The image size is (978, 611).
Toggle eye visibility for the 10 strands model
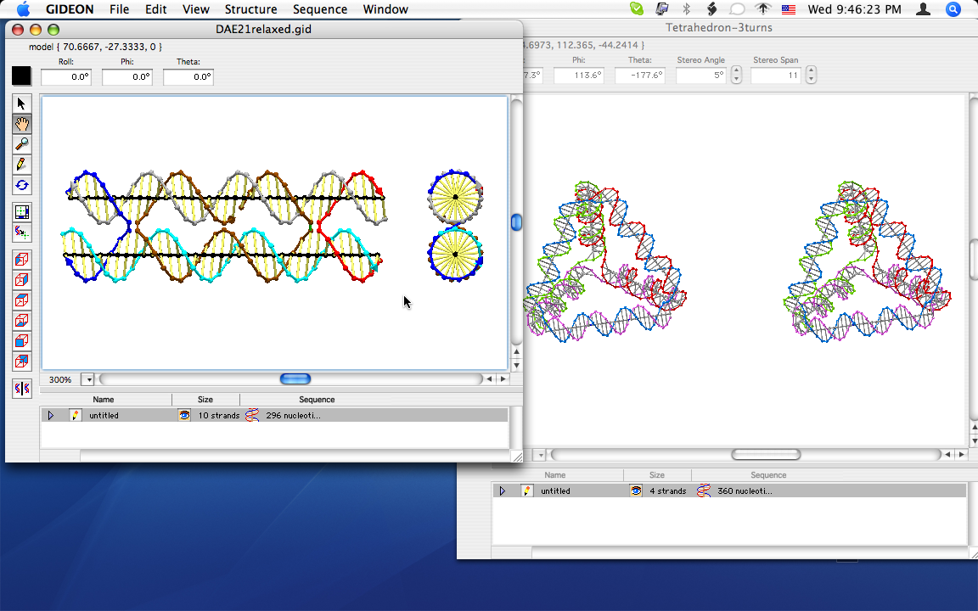coord(184,416)
